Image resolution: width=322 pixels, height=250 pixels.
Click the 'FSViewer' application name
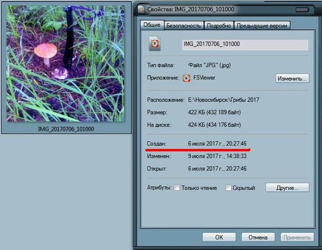(x=204, y=78)
